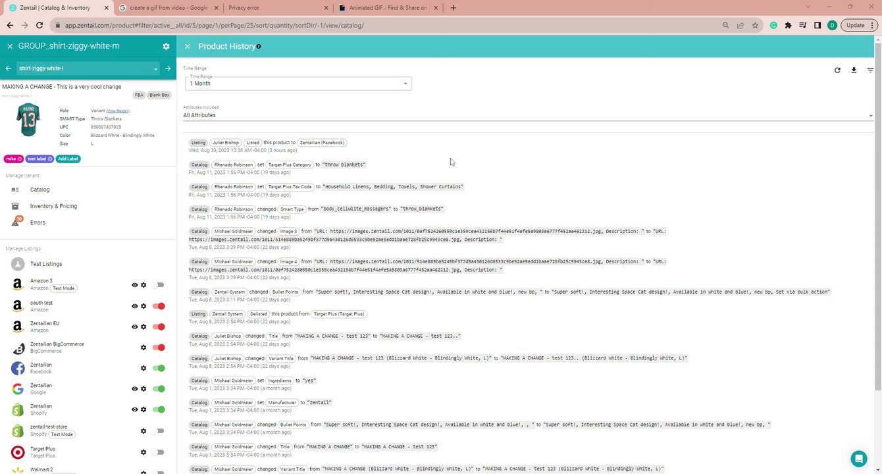View the Zentailian EU listing eye icon
The image size is (882, 474).
pyautogui.click(x=134, y=327)
